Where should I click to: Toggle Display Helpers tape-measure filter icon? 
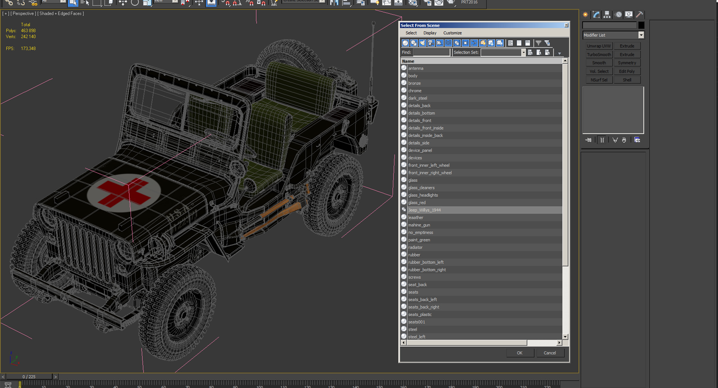click(440, 43)
